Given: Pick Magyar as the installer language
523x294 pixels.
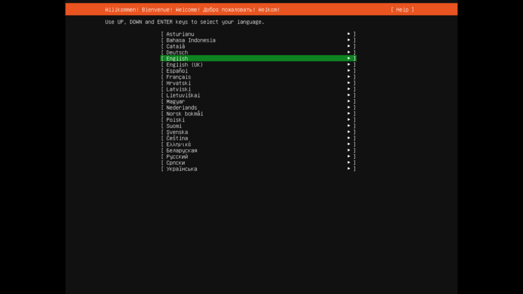Looking at the screenshot, I should (258, 102).
